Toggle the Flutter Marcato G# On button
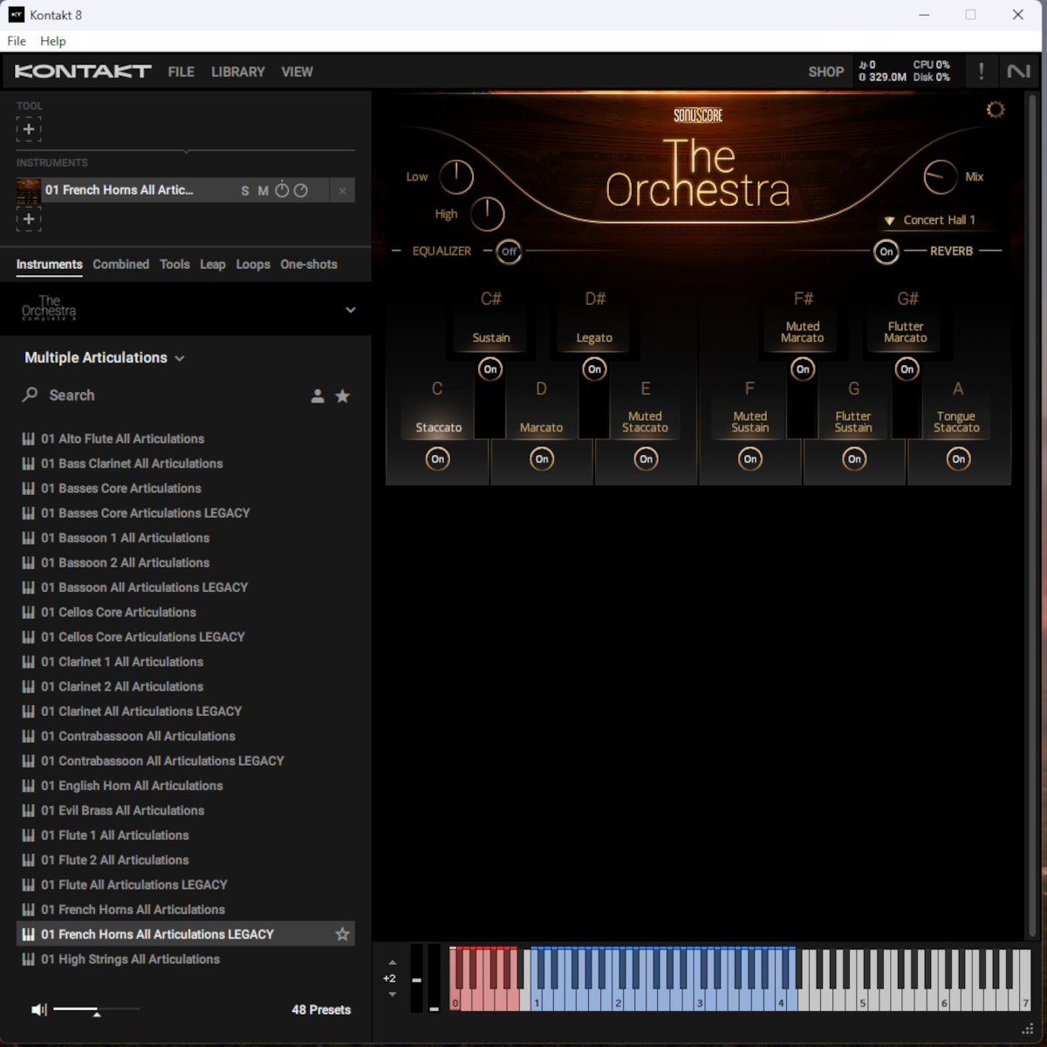Image resolution: width=1047 pixels, height=1047 pixels. click(x=907, y=369)
